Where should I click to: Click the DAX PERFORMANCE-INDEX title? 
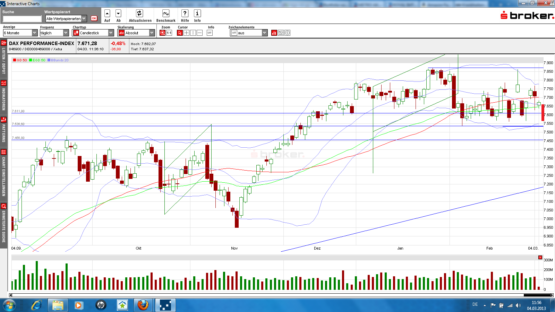pyautogui.click(x=42, y=43)
